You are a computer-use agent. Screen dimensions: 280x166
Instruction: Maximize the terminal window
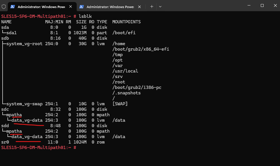[262, 5]
